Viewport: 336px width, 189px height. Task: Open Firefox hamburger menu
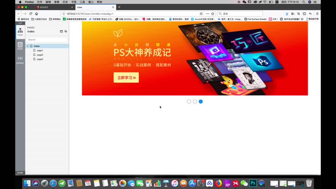(317, 14)
